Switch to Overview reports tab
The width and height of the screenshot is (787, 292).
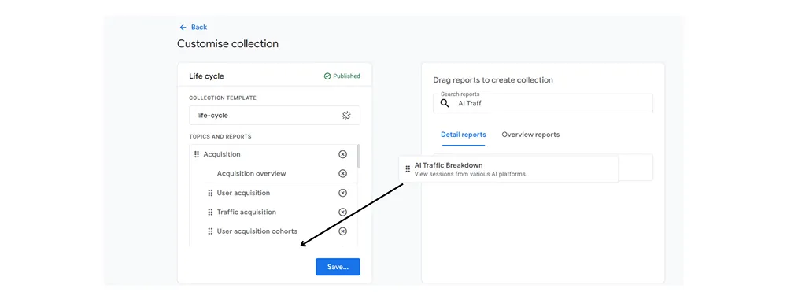coord(530,135)
